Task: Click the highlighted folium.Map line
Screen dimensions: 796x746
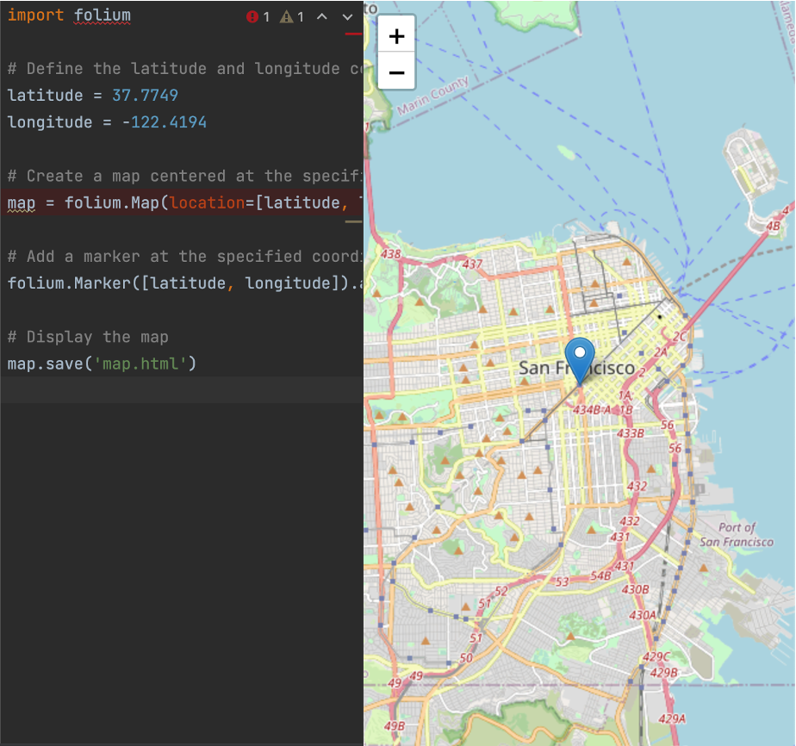Action: click(x=172, y=202)
